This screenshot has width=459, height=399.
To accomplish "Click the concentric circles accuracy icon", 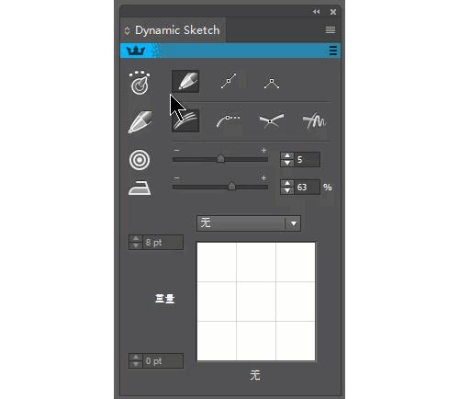I will [140, 160].
